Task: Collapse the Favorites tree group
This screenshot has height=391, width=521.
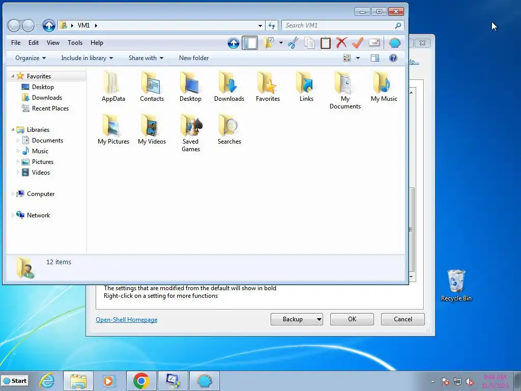Action: [13, 76]
